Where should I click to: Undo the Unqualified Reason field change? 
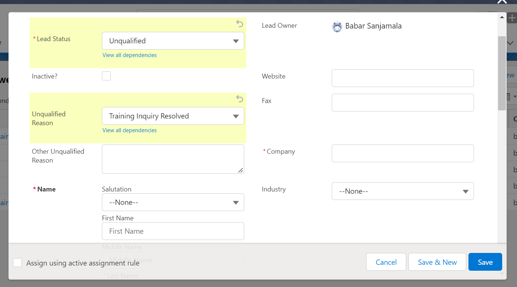point(240,99)
